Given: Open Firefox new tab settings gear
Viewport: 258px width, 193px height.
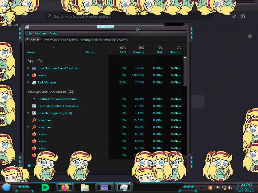Looking at the screenshot, I should click(x=250, y=36).
